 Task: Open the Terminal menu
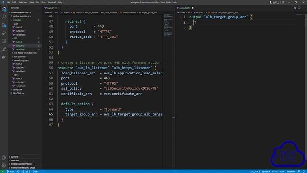click(52, 2)
